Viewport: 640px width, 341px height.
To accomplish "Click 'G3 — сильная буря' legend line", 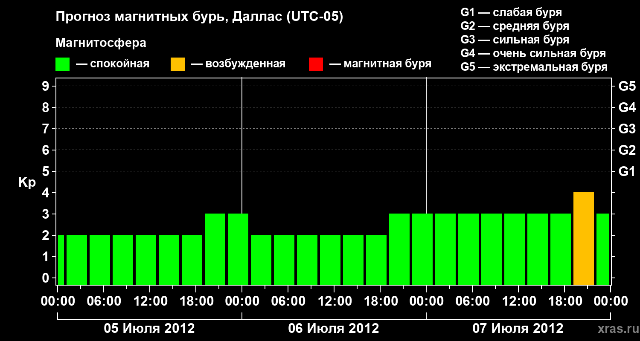I will coord(515,40).
